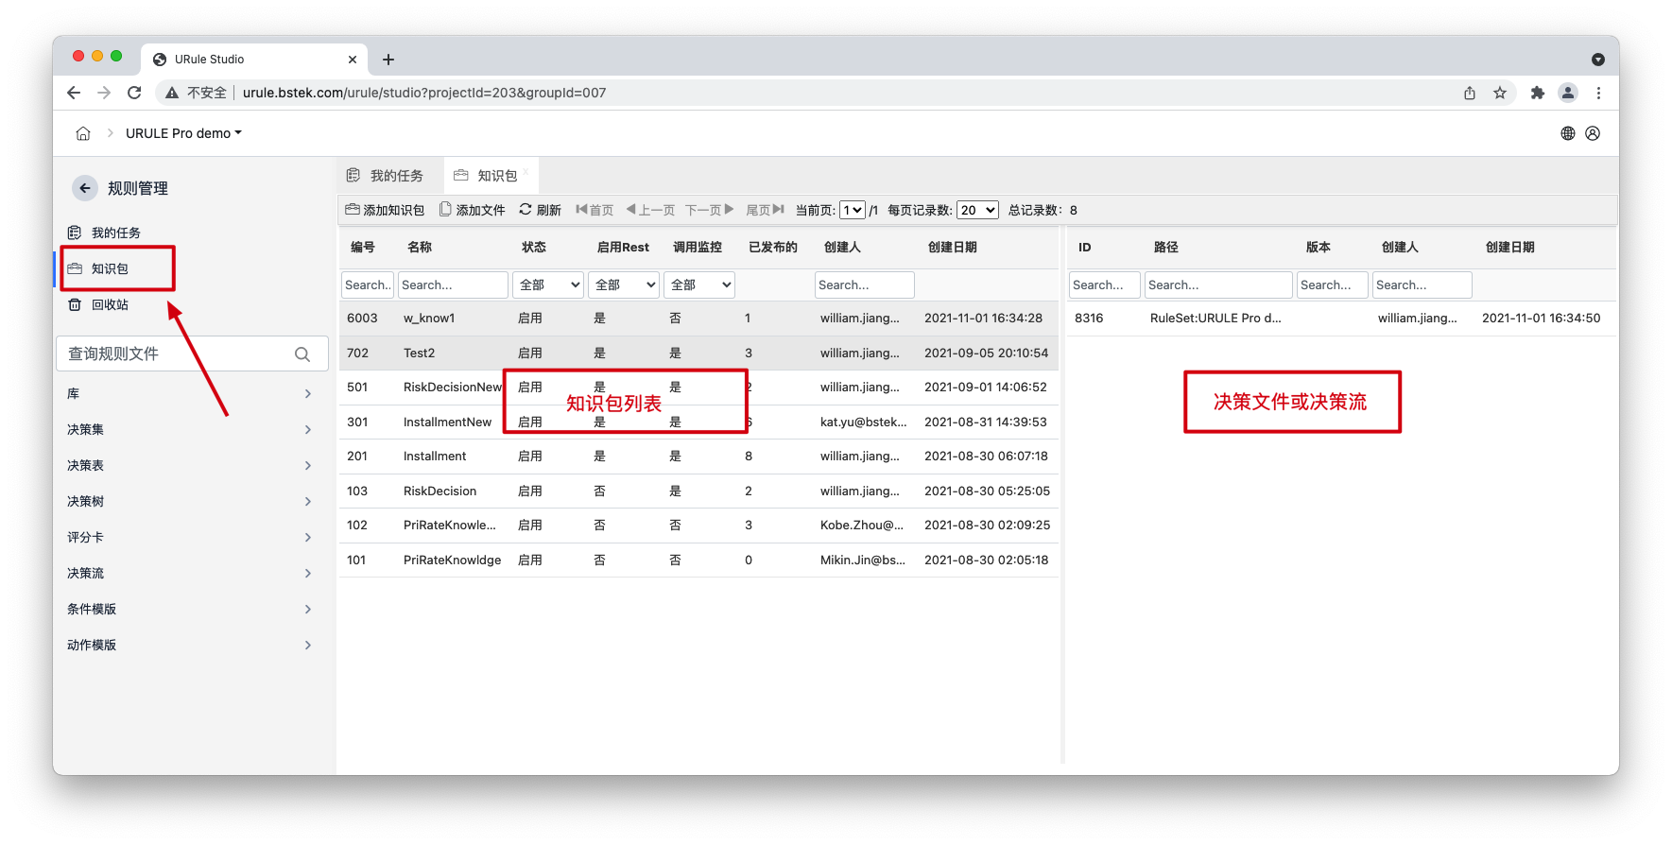Click the home icon in breadcrumb
Viewport: 1672px width, 845px height.
(83, 133)
